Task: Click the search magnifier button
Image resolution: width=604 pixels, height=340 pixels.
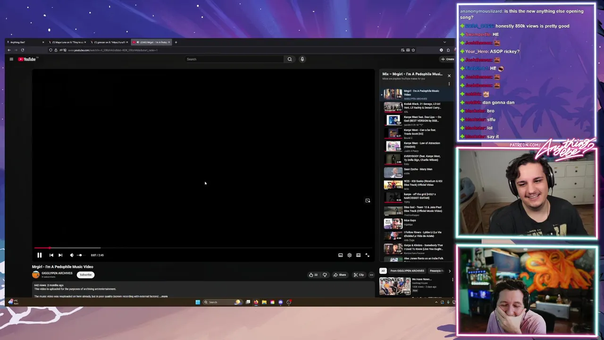Action: [290, 59]
